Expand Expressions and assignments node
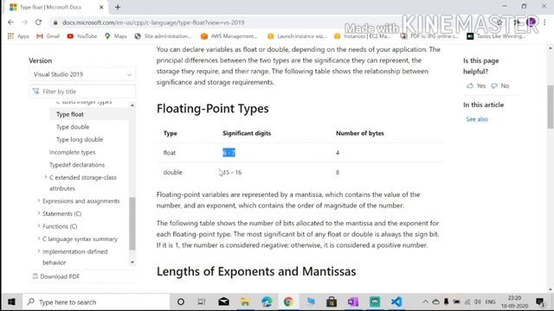 (39, 200)
